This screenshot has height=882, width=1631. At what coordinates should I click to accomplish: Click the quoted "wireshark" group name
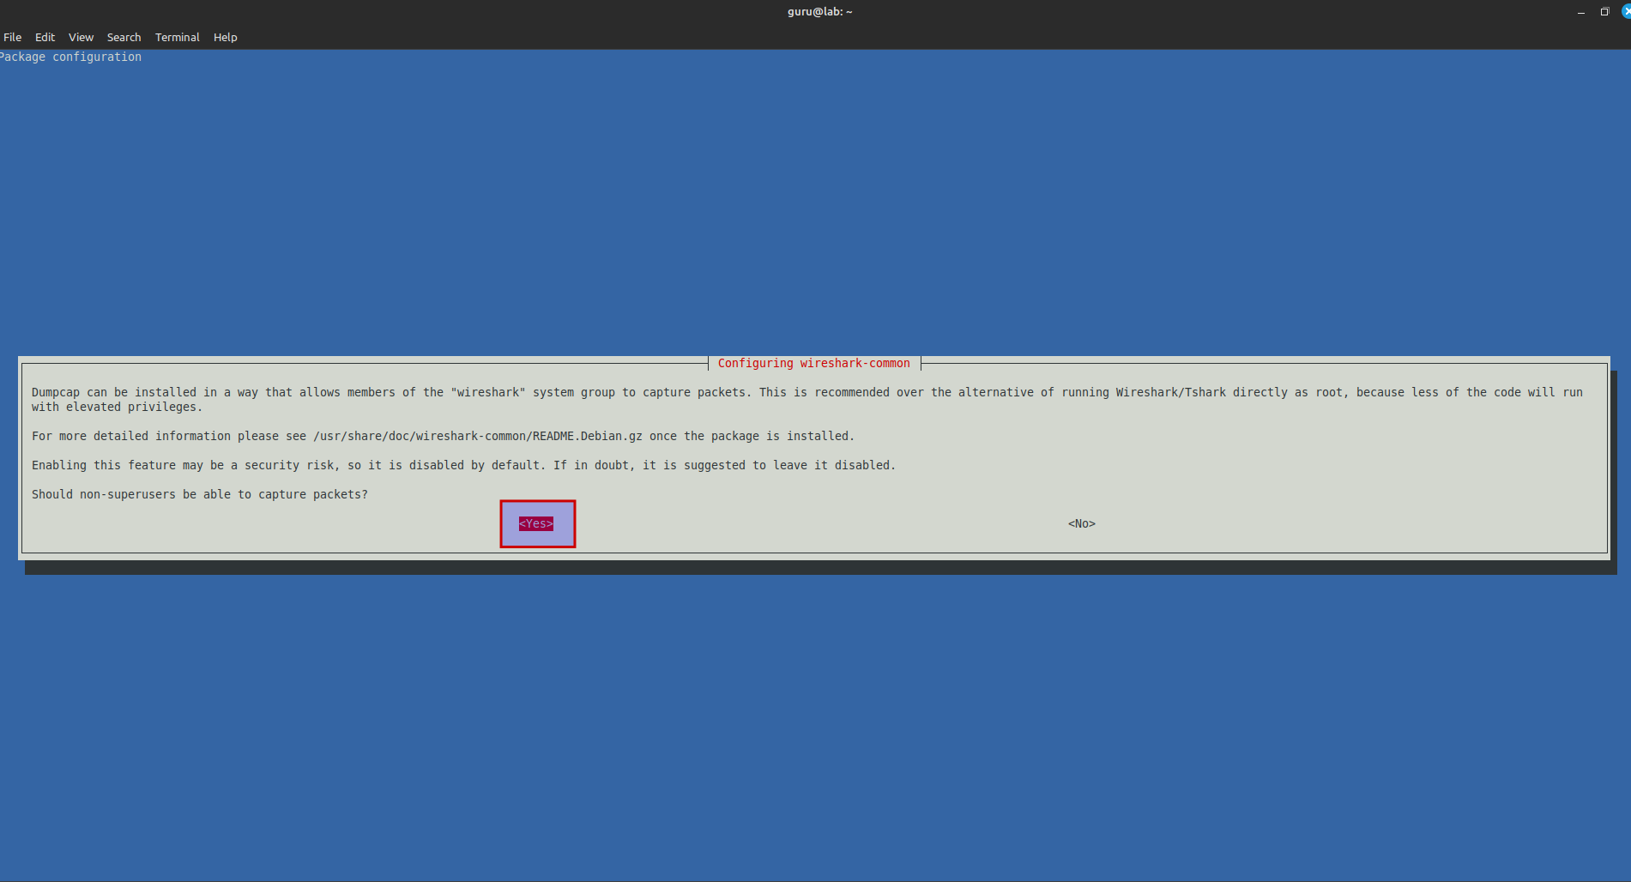click(x=488, y=392)
